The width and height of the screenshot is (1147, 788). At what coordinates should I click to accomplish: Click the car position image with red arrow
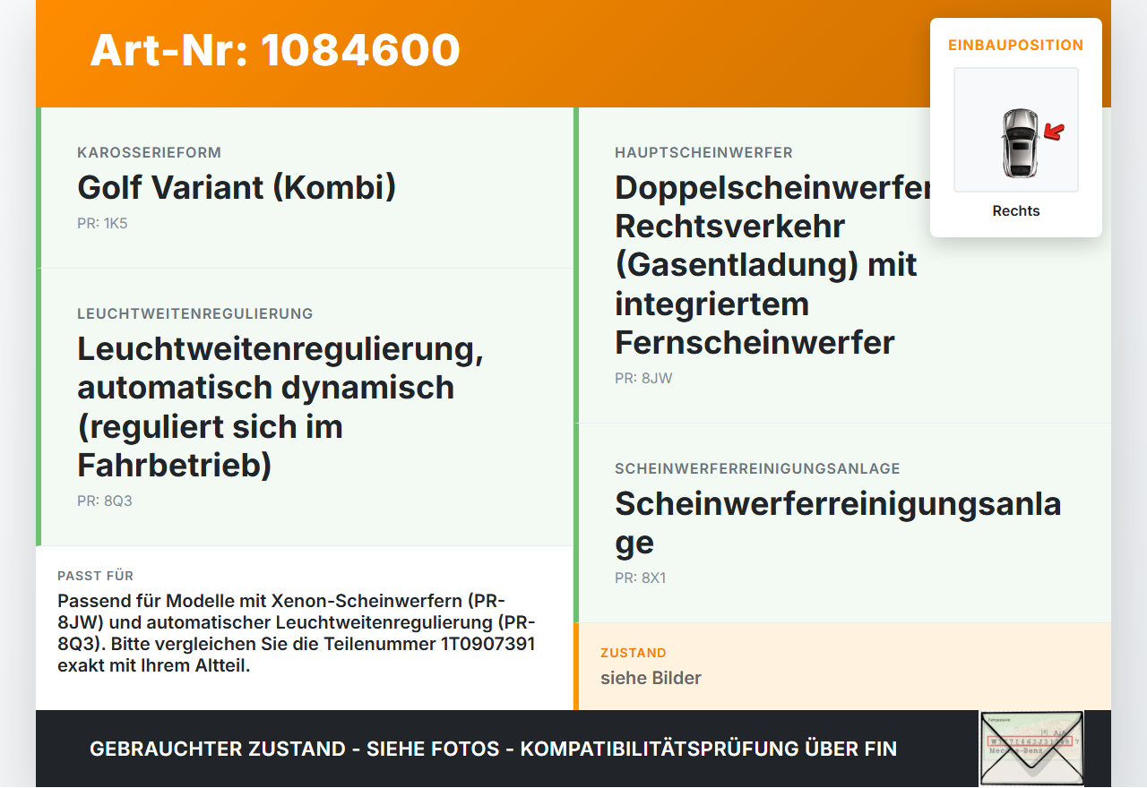tap(1016, 130)
